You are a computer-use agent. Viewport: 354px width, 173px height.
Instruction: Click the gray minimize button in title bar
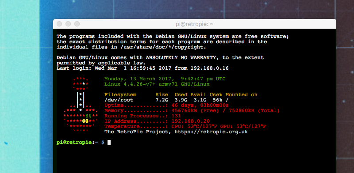[68, 24]
